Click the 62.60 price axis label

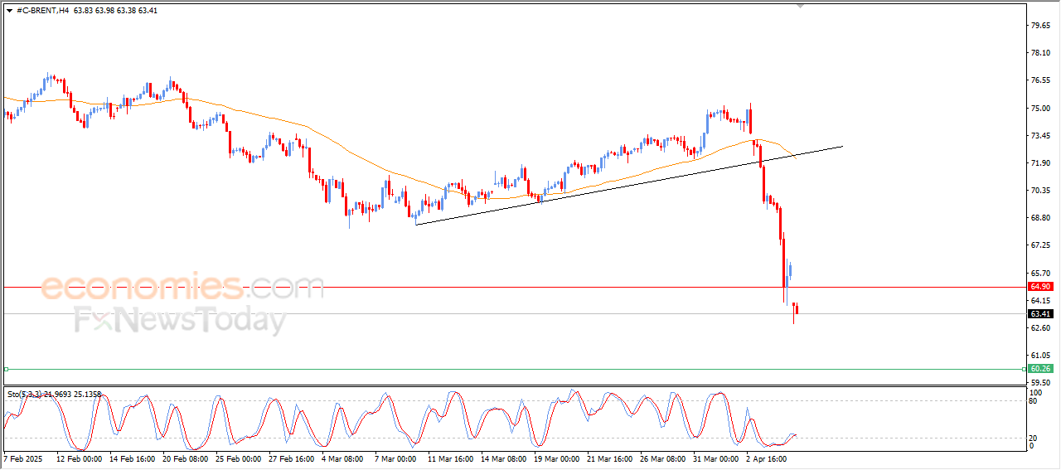tap(1039, 327)
